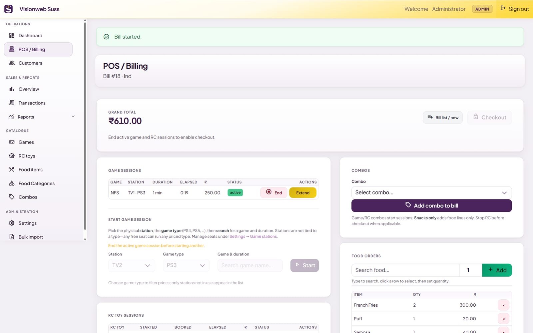This screenshot has height=333, width=533.
Task: Click the ₹610.00 grand total
Action: [x=125, y=121]
